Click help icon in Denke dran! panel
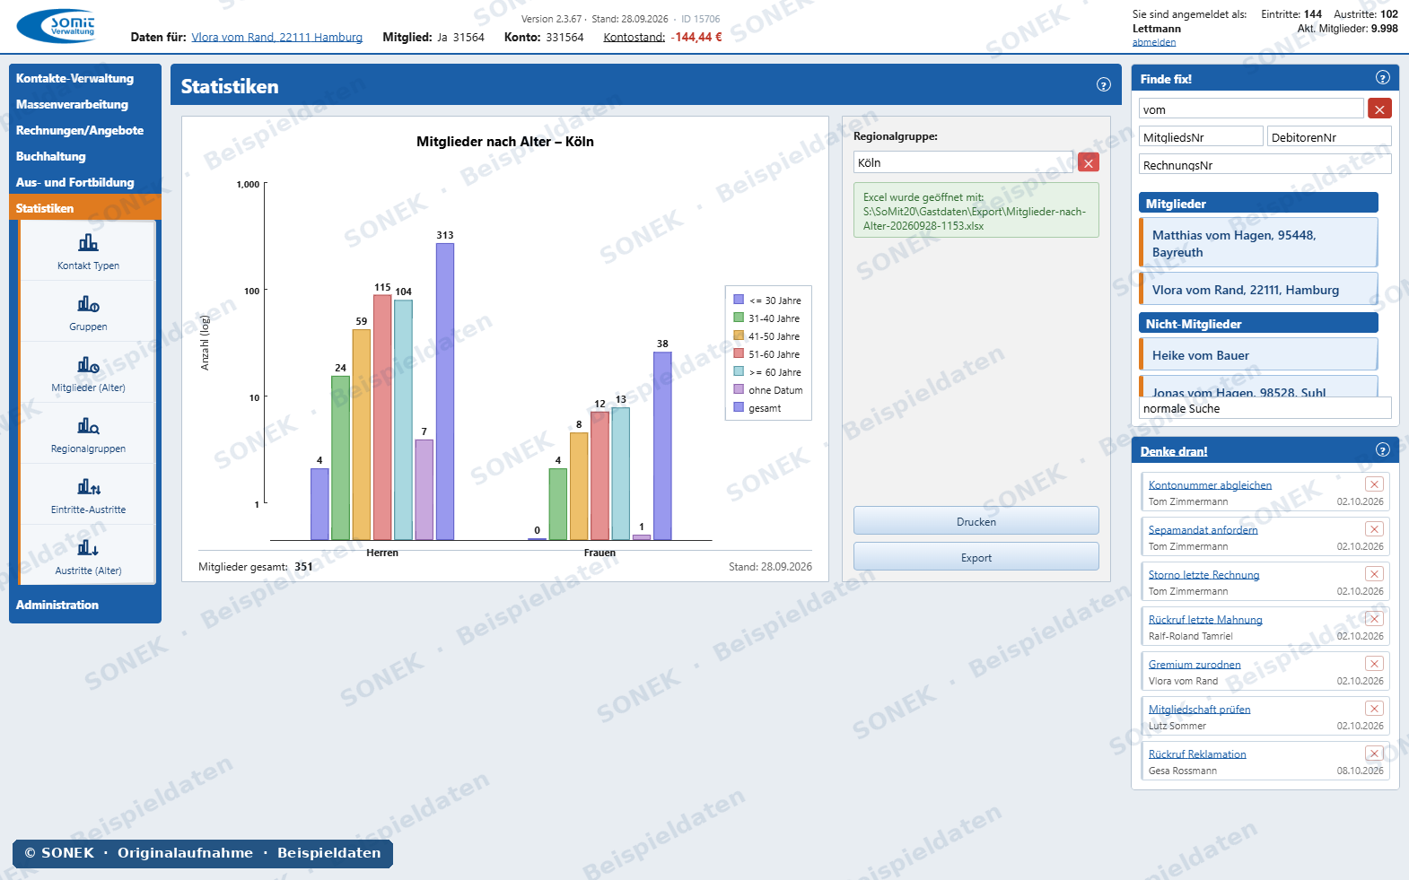The image size is (1409, 880). coord(1383,450)
